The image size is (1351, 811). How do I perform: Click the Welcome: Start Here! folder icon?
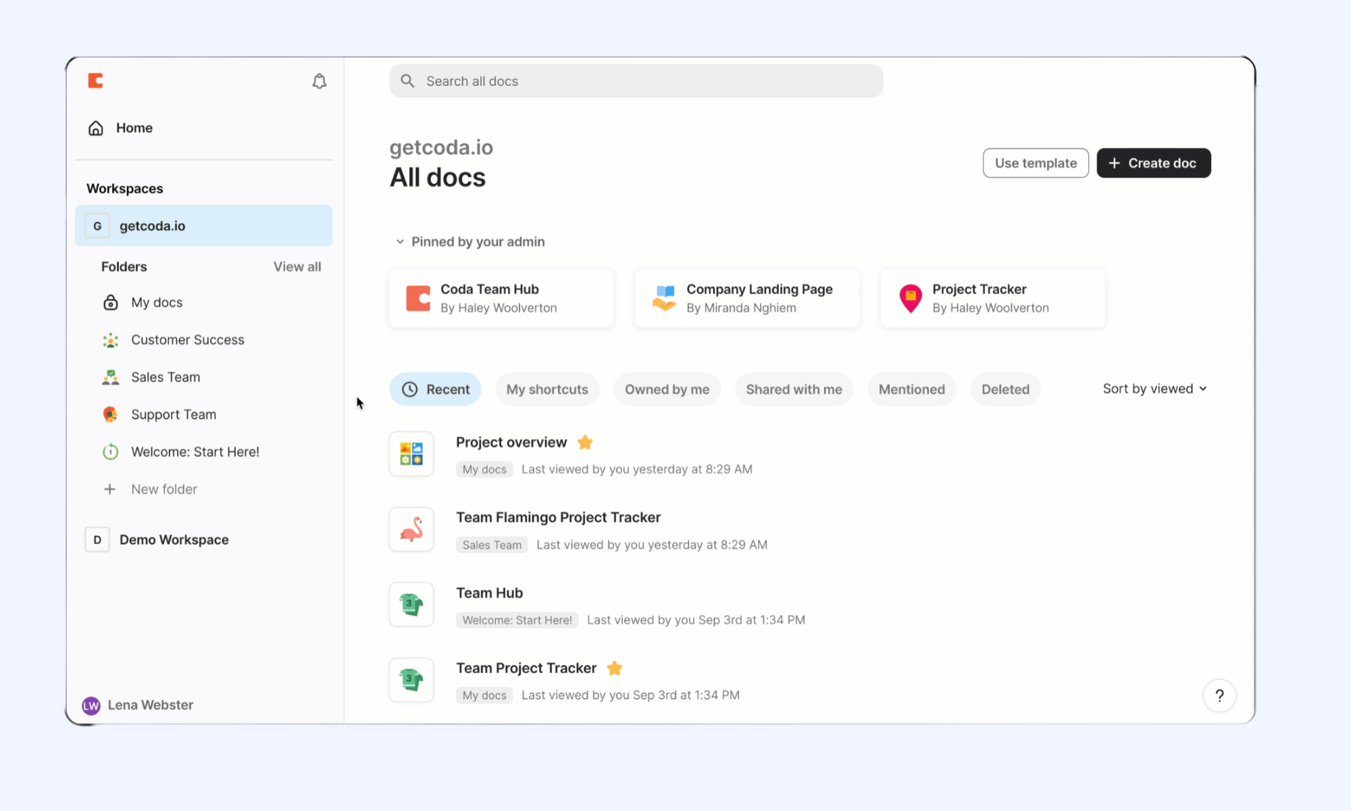coord(110,451)
